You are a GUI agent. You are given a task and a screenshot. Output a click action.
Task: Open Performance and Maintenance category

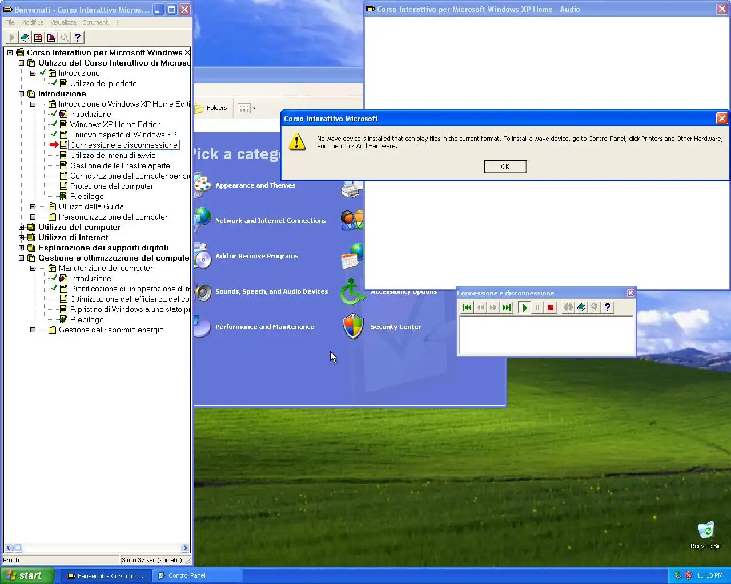click(264, 327)
